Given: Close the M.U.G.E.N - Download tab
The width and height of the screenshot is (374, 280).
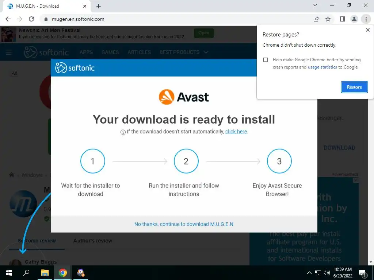Looking at the screenshot, I should (85, 6).
